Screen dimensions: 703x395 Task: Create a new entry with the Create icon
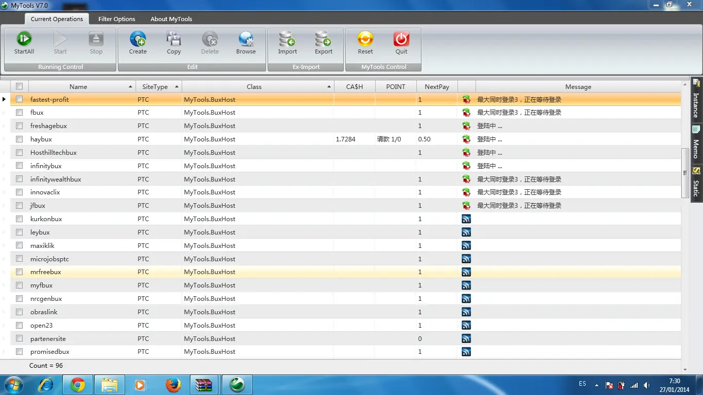138,39
